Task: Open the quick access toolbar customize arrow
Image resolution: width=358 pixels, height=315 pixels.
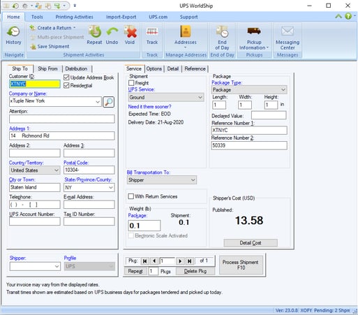Action: [75, 6]
